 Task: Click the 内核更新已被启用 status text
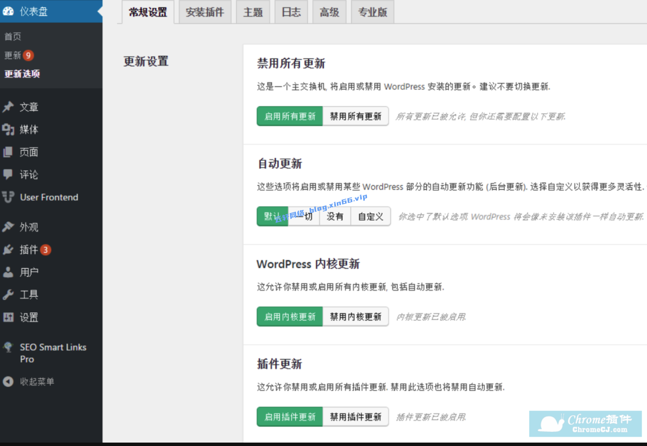pos(431,317)
